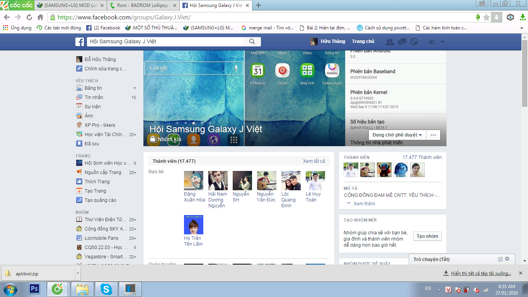Open notifications globe icon
The image size is (528, 297).
pyautogui.click(x=414, y=42)
